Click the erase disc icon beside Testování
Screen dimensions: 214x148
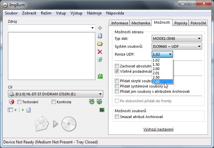point(12,102)
